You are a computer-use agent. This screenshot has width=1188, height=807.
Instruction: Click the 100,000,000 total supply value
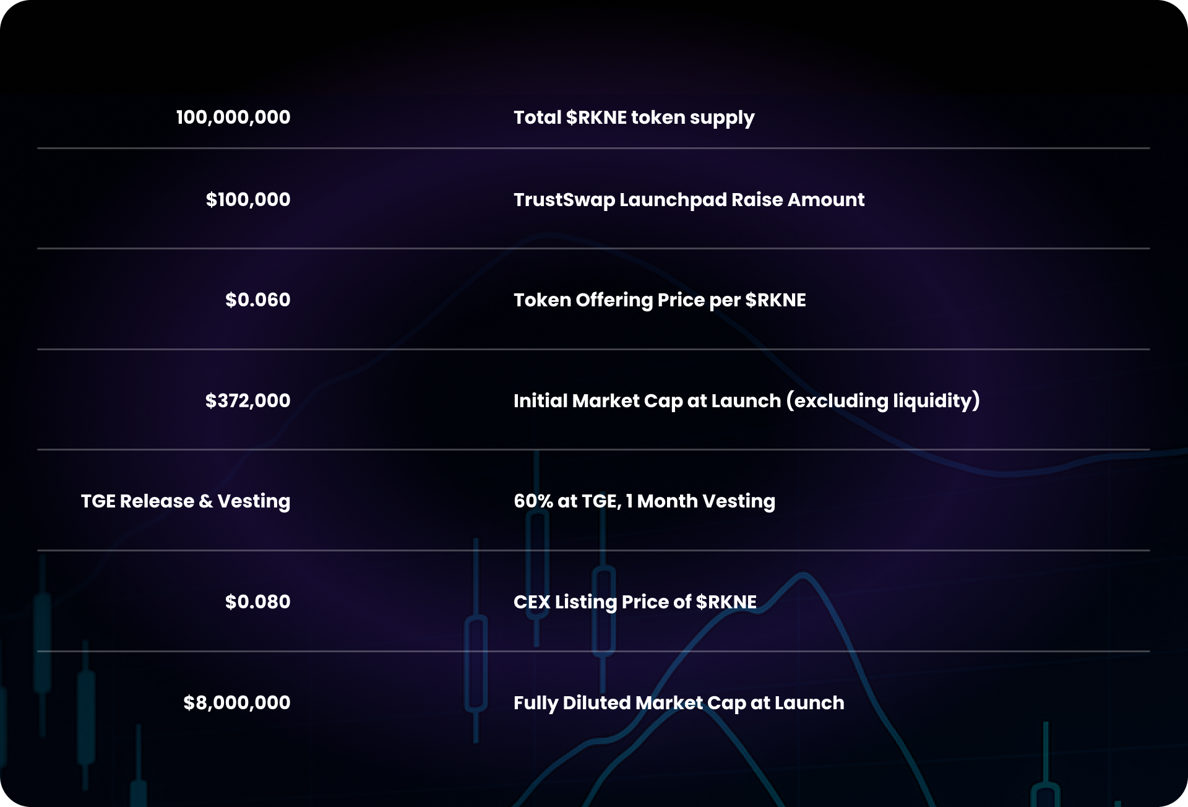click(233, 117)
